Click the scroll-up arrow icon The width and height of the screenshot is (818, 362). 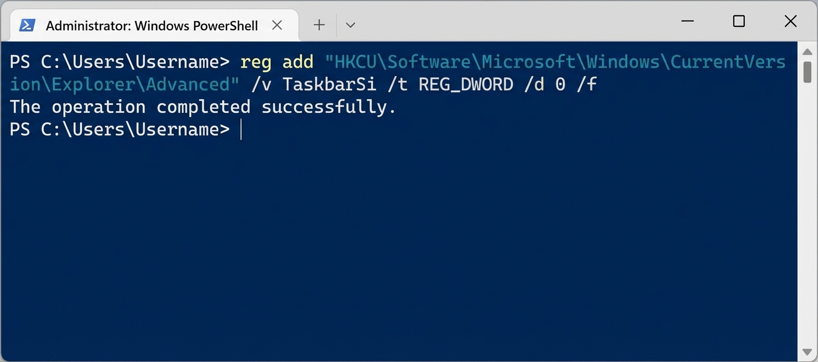coord(808,51)
